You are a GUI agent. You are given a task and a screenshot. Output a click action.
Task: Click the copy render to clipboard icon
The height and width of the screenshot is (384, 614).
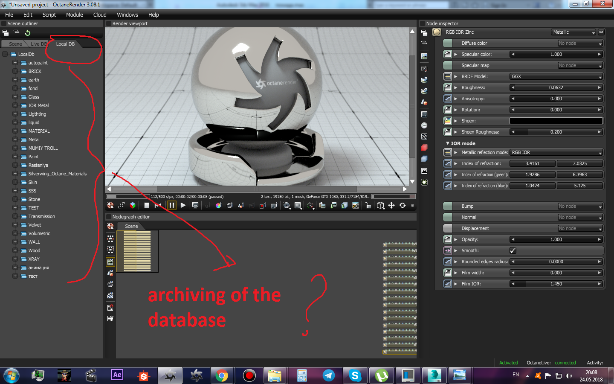tap(322, 205)
